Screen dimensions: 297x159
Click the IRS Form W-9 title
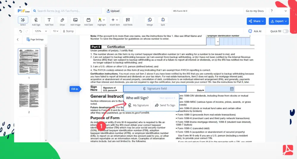tap(180, 11)
